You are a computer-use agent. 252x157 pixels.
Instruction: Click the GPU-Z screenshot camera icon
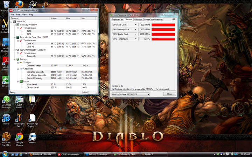pyautogui.click(x=174, y=19)
